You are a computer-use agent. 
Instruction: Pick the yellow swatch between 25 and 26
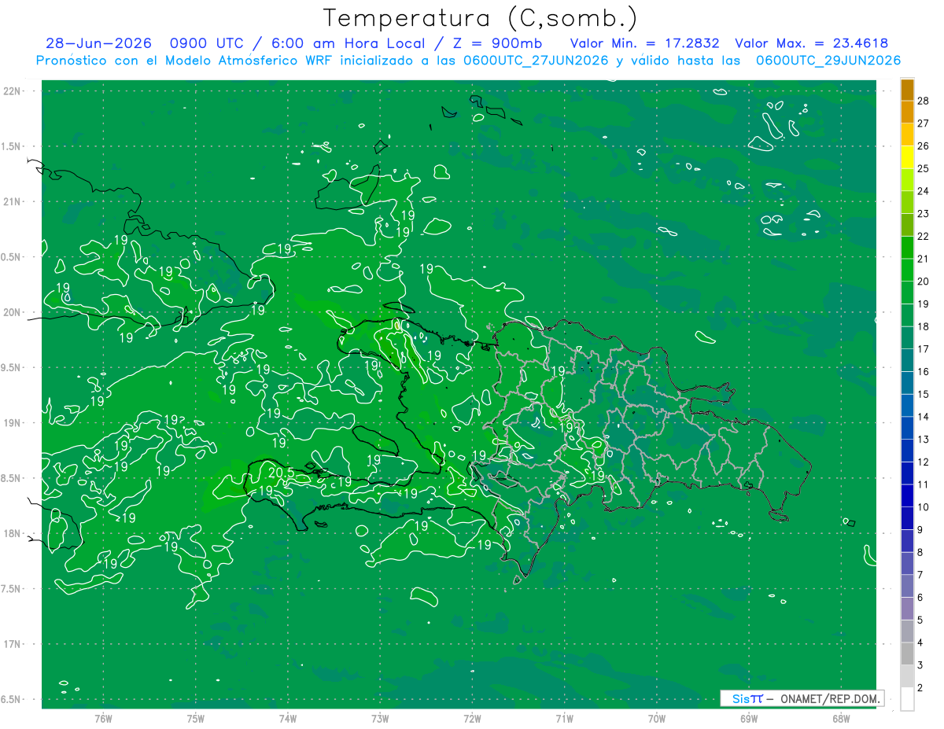pos(907,156)
